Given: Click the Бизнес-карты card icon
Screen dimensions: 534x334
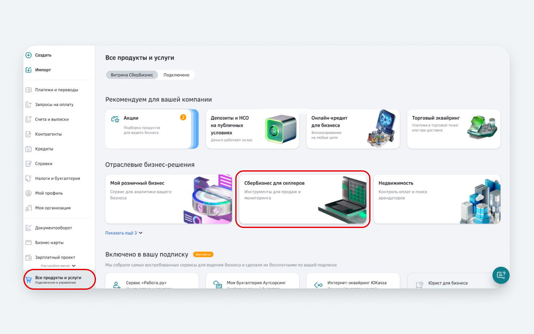Looking at the screenshot, I should (x=28, y=243).
